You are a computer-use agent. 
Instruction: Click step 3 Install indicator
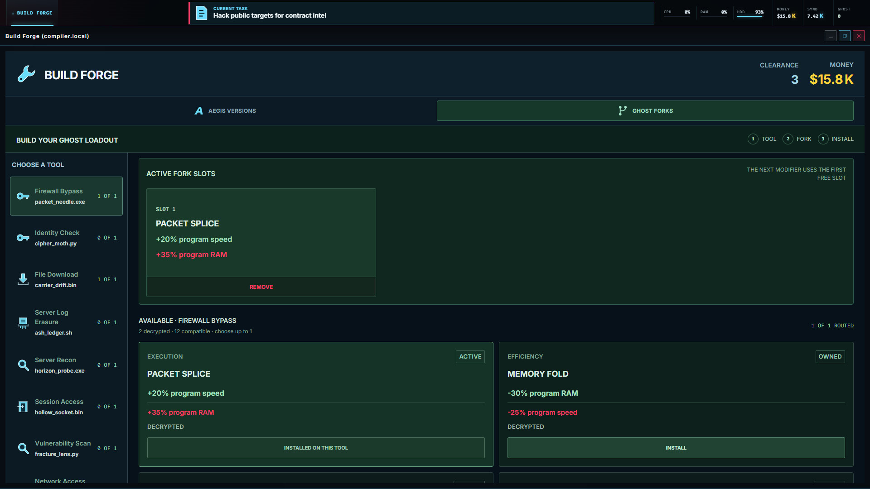(836, 139)
